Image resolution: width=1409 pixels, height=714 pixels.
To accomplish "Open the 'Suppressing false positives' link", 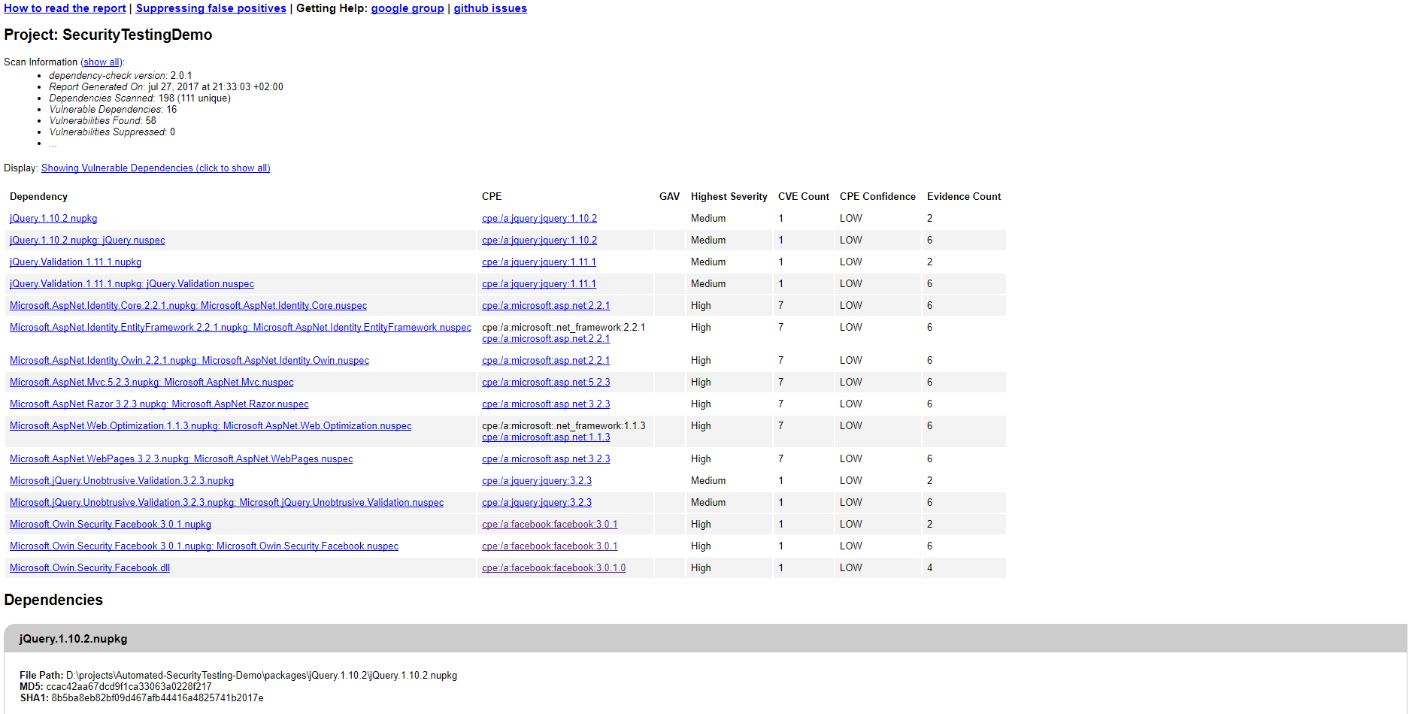I will pyautogui.click(x=211, y=8).
